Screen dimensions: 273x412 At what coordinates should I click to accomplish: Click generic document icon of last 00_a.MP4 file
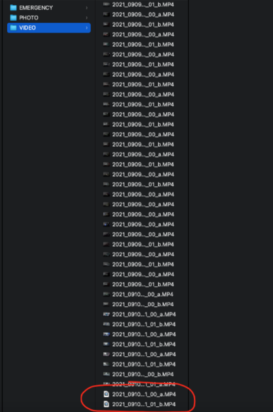[x=106, y=394]
